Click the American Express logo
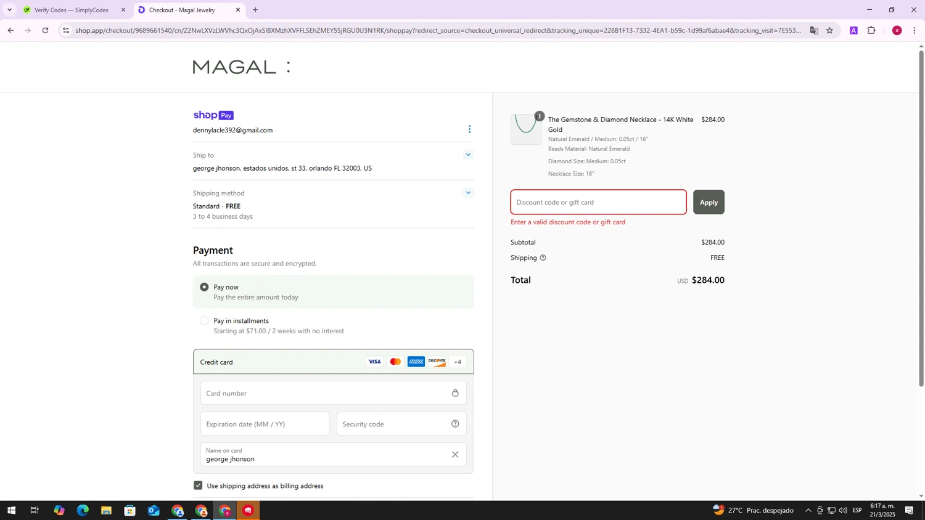Image resolution: width=925 pixels, height=520 pixels. pos(416,362)
